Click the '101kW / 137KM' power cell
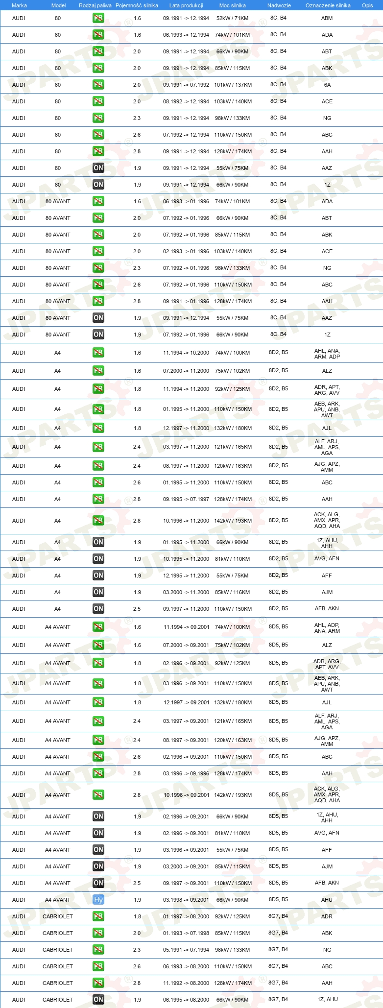The image size is (383, 1008). (x=233, y=85)
